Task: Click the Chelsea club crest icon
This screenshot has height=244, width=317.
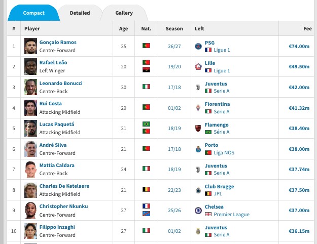Action: (x=198, y=211)
